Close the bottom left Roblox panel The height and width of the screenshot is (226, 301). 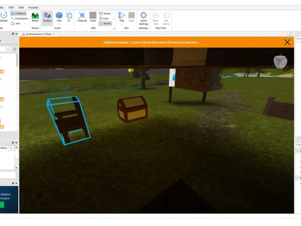click(16, 183)
